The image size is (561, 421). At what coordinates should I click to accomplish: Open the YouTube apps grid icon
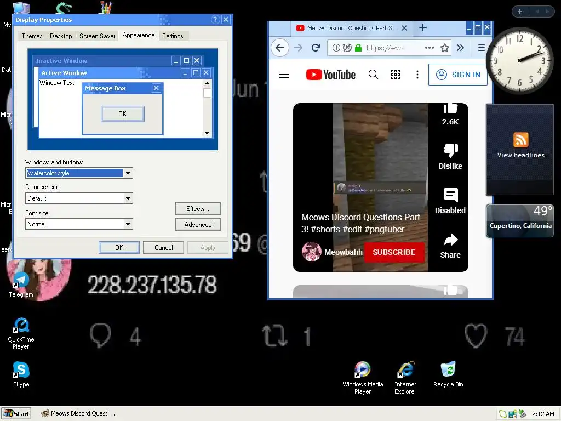pos(396,75)
